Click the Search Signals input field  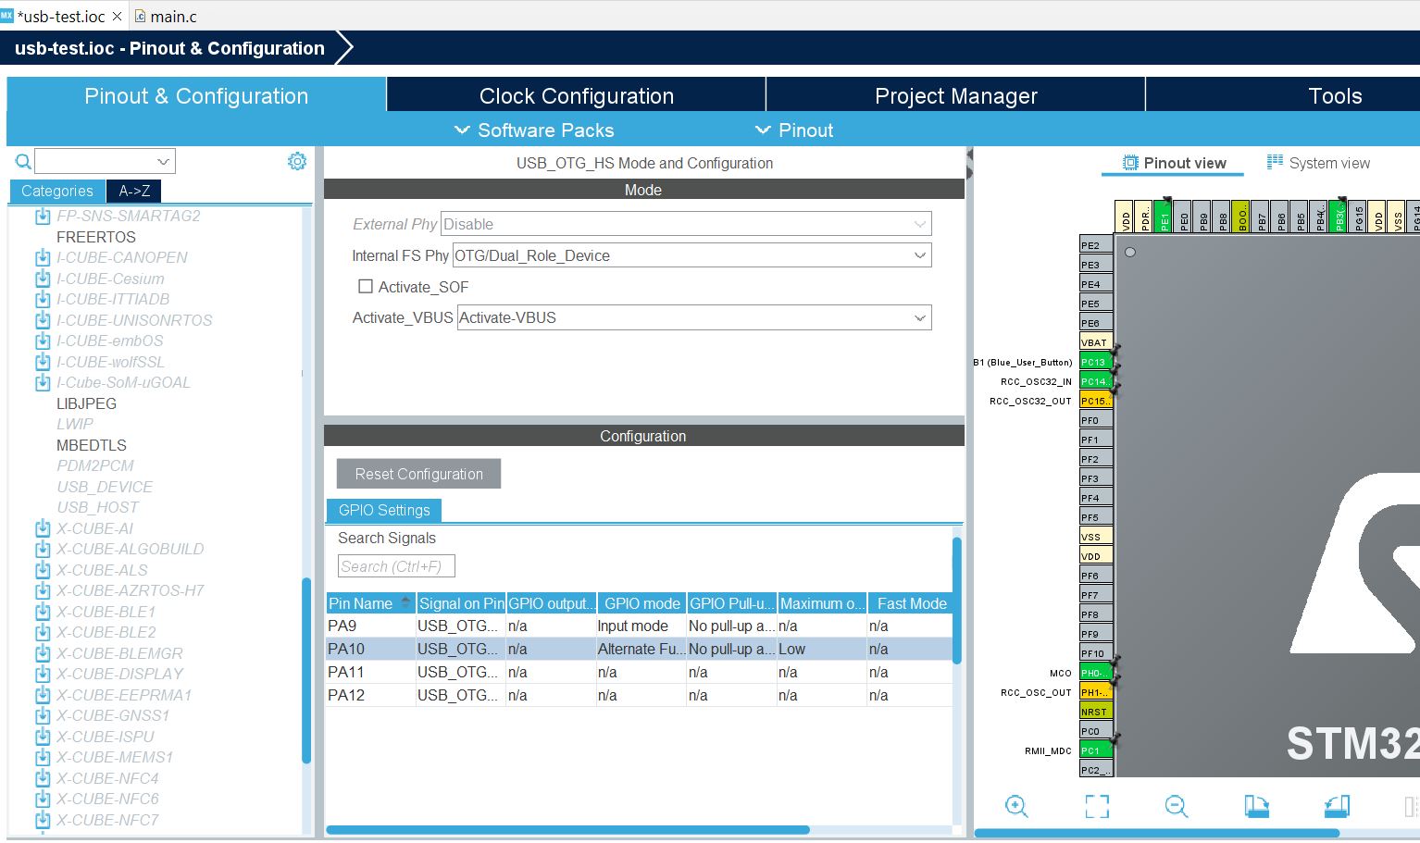click(396, 566)
